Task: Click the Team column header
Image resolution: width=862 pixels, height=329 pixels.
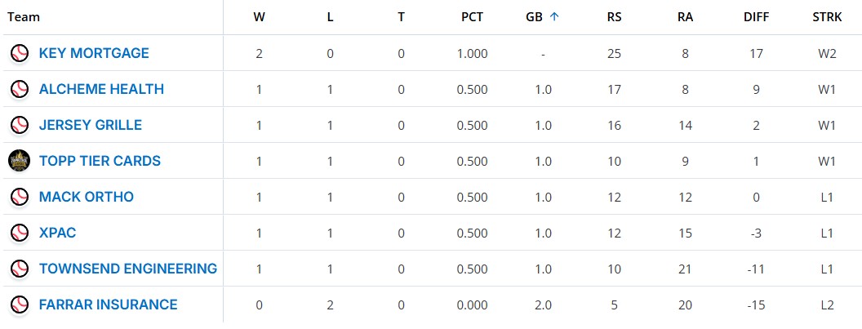Action: 24,17
